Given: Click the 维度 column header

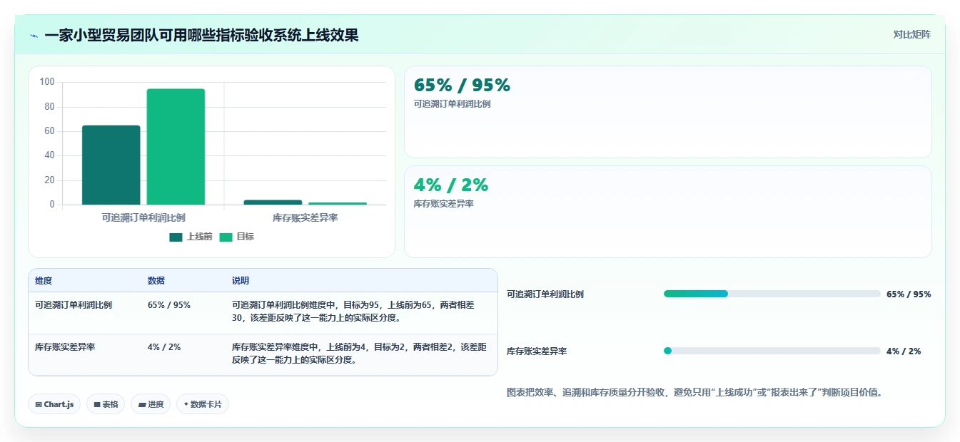Looking at the screenshot, I should tap(44, 281).
